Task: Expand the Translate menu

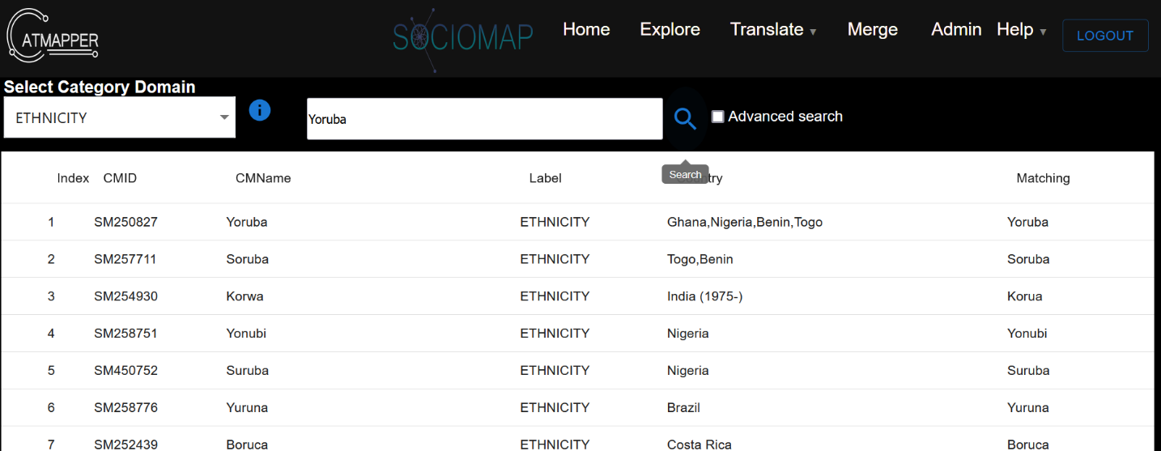Action: coord(772,30)
